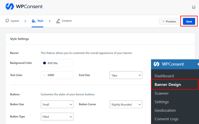This screenshot has height=124, width=199.
Task: Click the Background Color label
Action: click(21, 63)
